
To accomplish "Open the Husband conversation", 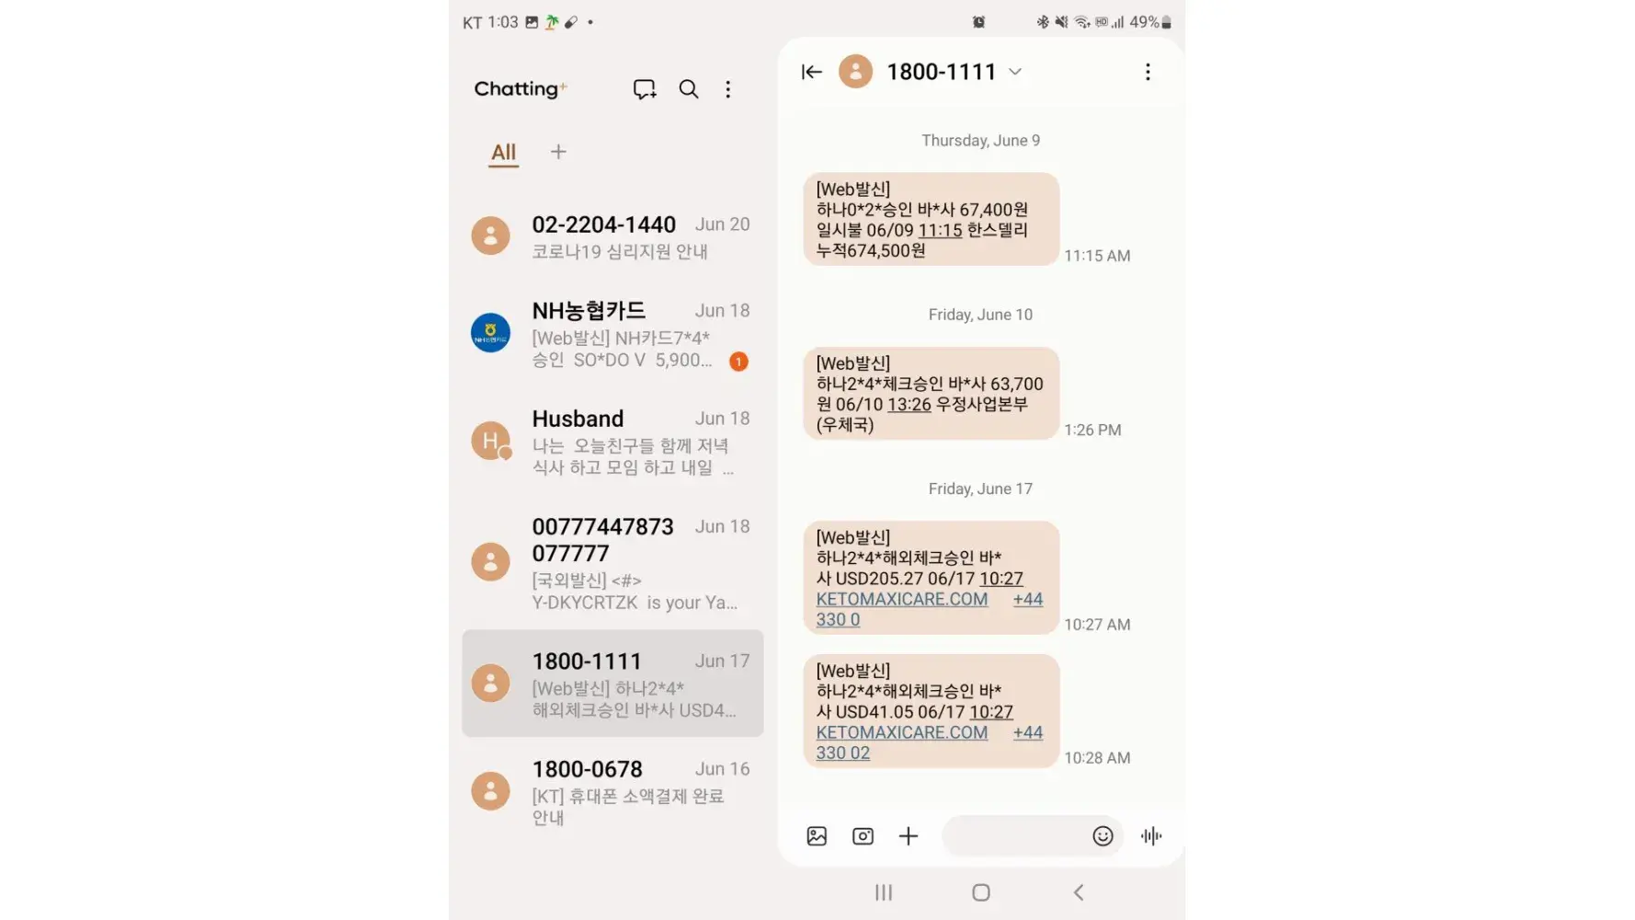I will coord(612,442).
